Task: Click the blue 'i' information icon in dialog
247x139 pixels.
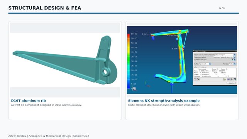Action: click(228, 79)
